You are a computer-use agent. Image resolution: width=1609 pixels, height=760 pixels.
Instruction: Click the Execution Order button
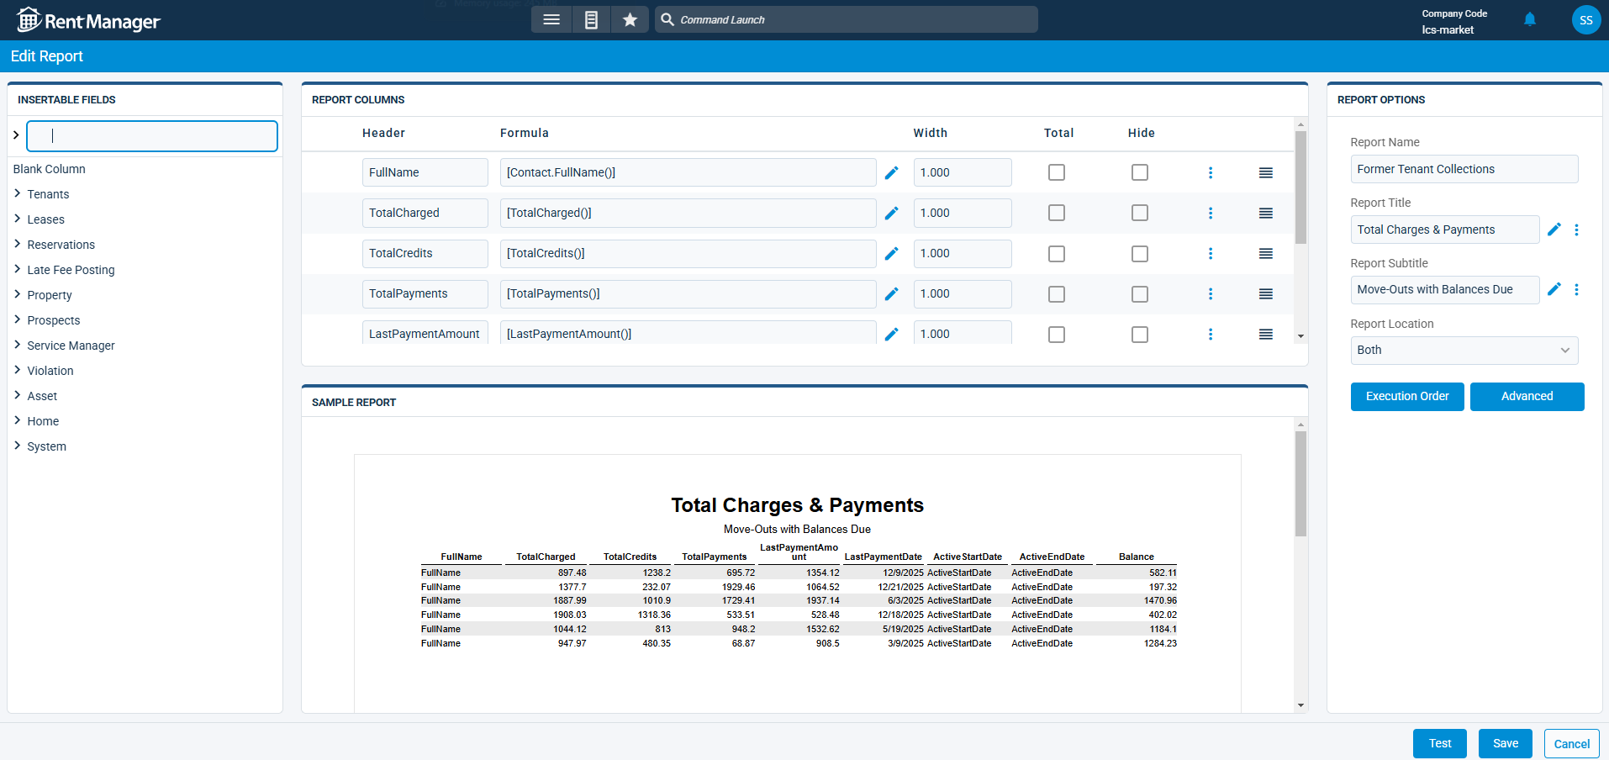point(1406,396)
